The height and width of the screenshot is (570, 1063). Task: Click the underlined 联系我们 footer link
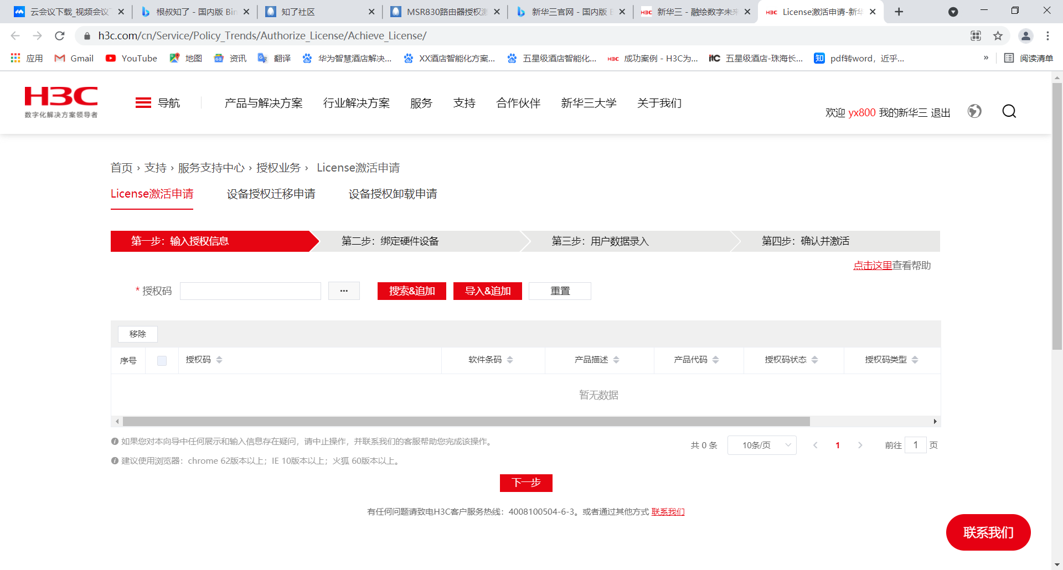[668, 512]
